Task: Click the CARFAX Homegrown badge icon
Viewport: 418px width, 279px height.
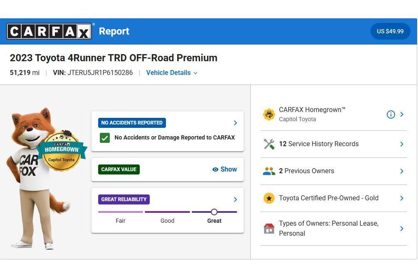Action: 269,115
